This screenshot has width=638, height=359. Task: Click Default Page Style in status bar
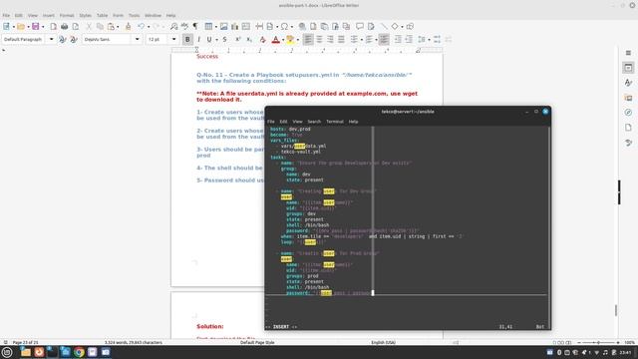[257, 343]
